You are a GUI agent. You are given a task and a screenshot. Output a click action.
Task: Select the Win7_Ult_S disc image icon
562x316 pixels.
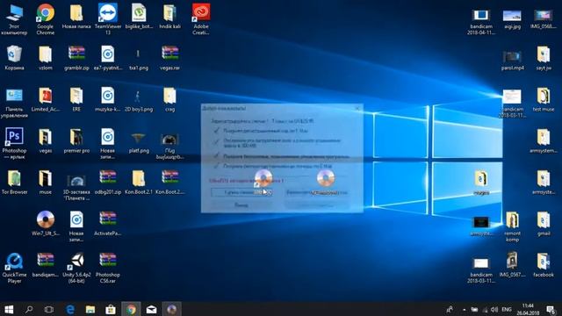coord(45,224)
